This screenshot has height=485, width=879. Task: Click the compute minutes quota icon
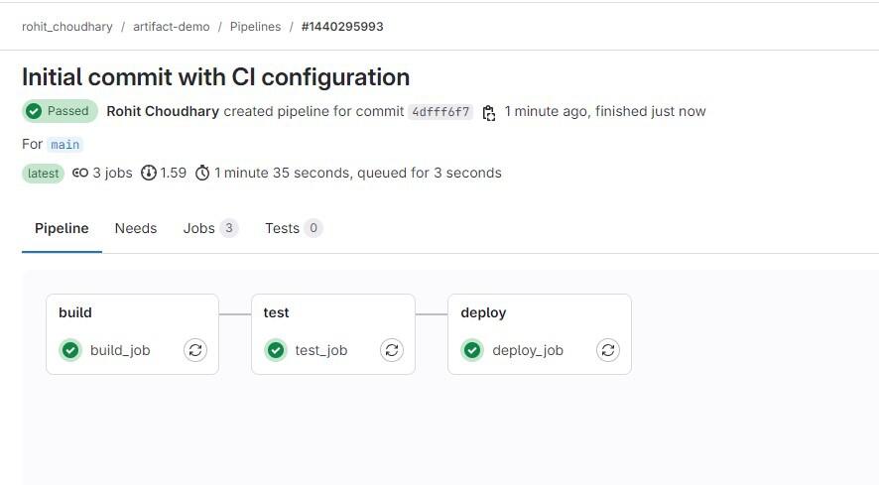tap(149, 174)
